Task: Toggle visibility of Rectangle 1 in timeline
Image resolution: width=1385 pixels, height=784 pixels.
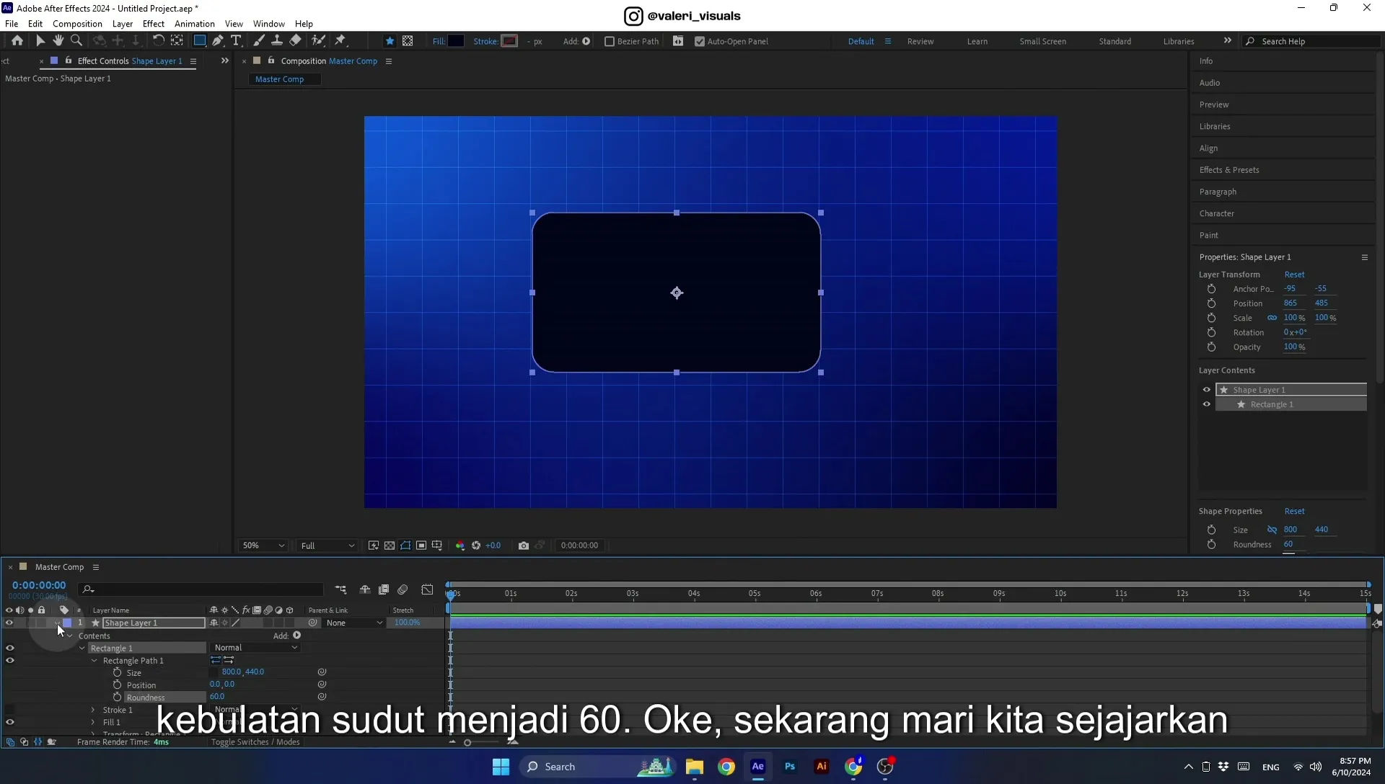Action: 10,648
